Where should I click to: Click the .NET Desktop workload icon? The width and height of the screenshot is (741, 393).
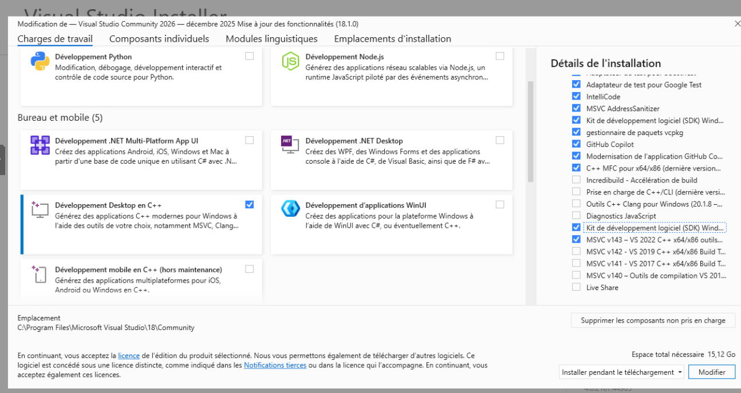coord(291,145)
